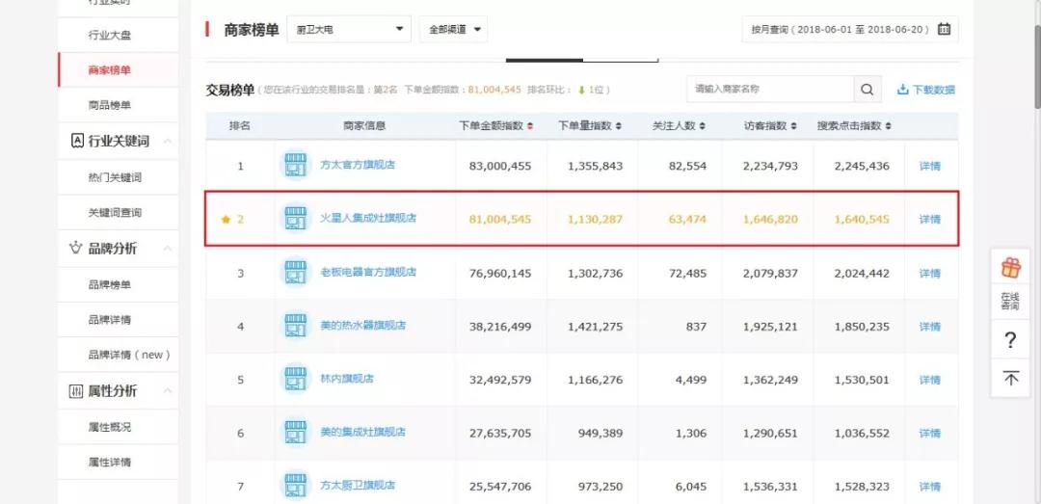The width and height of the screenshot is (1041, 504).
Task: Sort by 下单量指数 column arrow
Action: coord(618,126)
